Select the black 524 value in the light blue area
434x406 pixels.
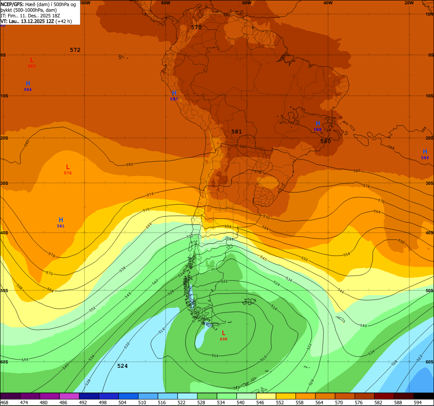pyautogui.click(x=122, y=366)
